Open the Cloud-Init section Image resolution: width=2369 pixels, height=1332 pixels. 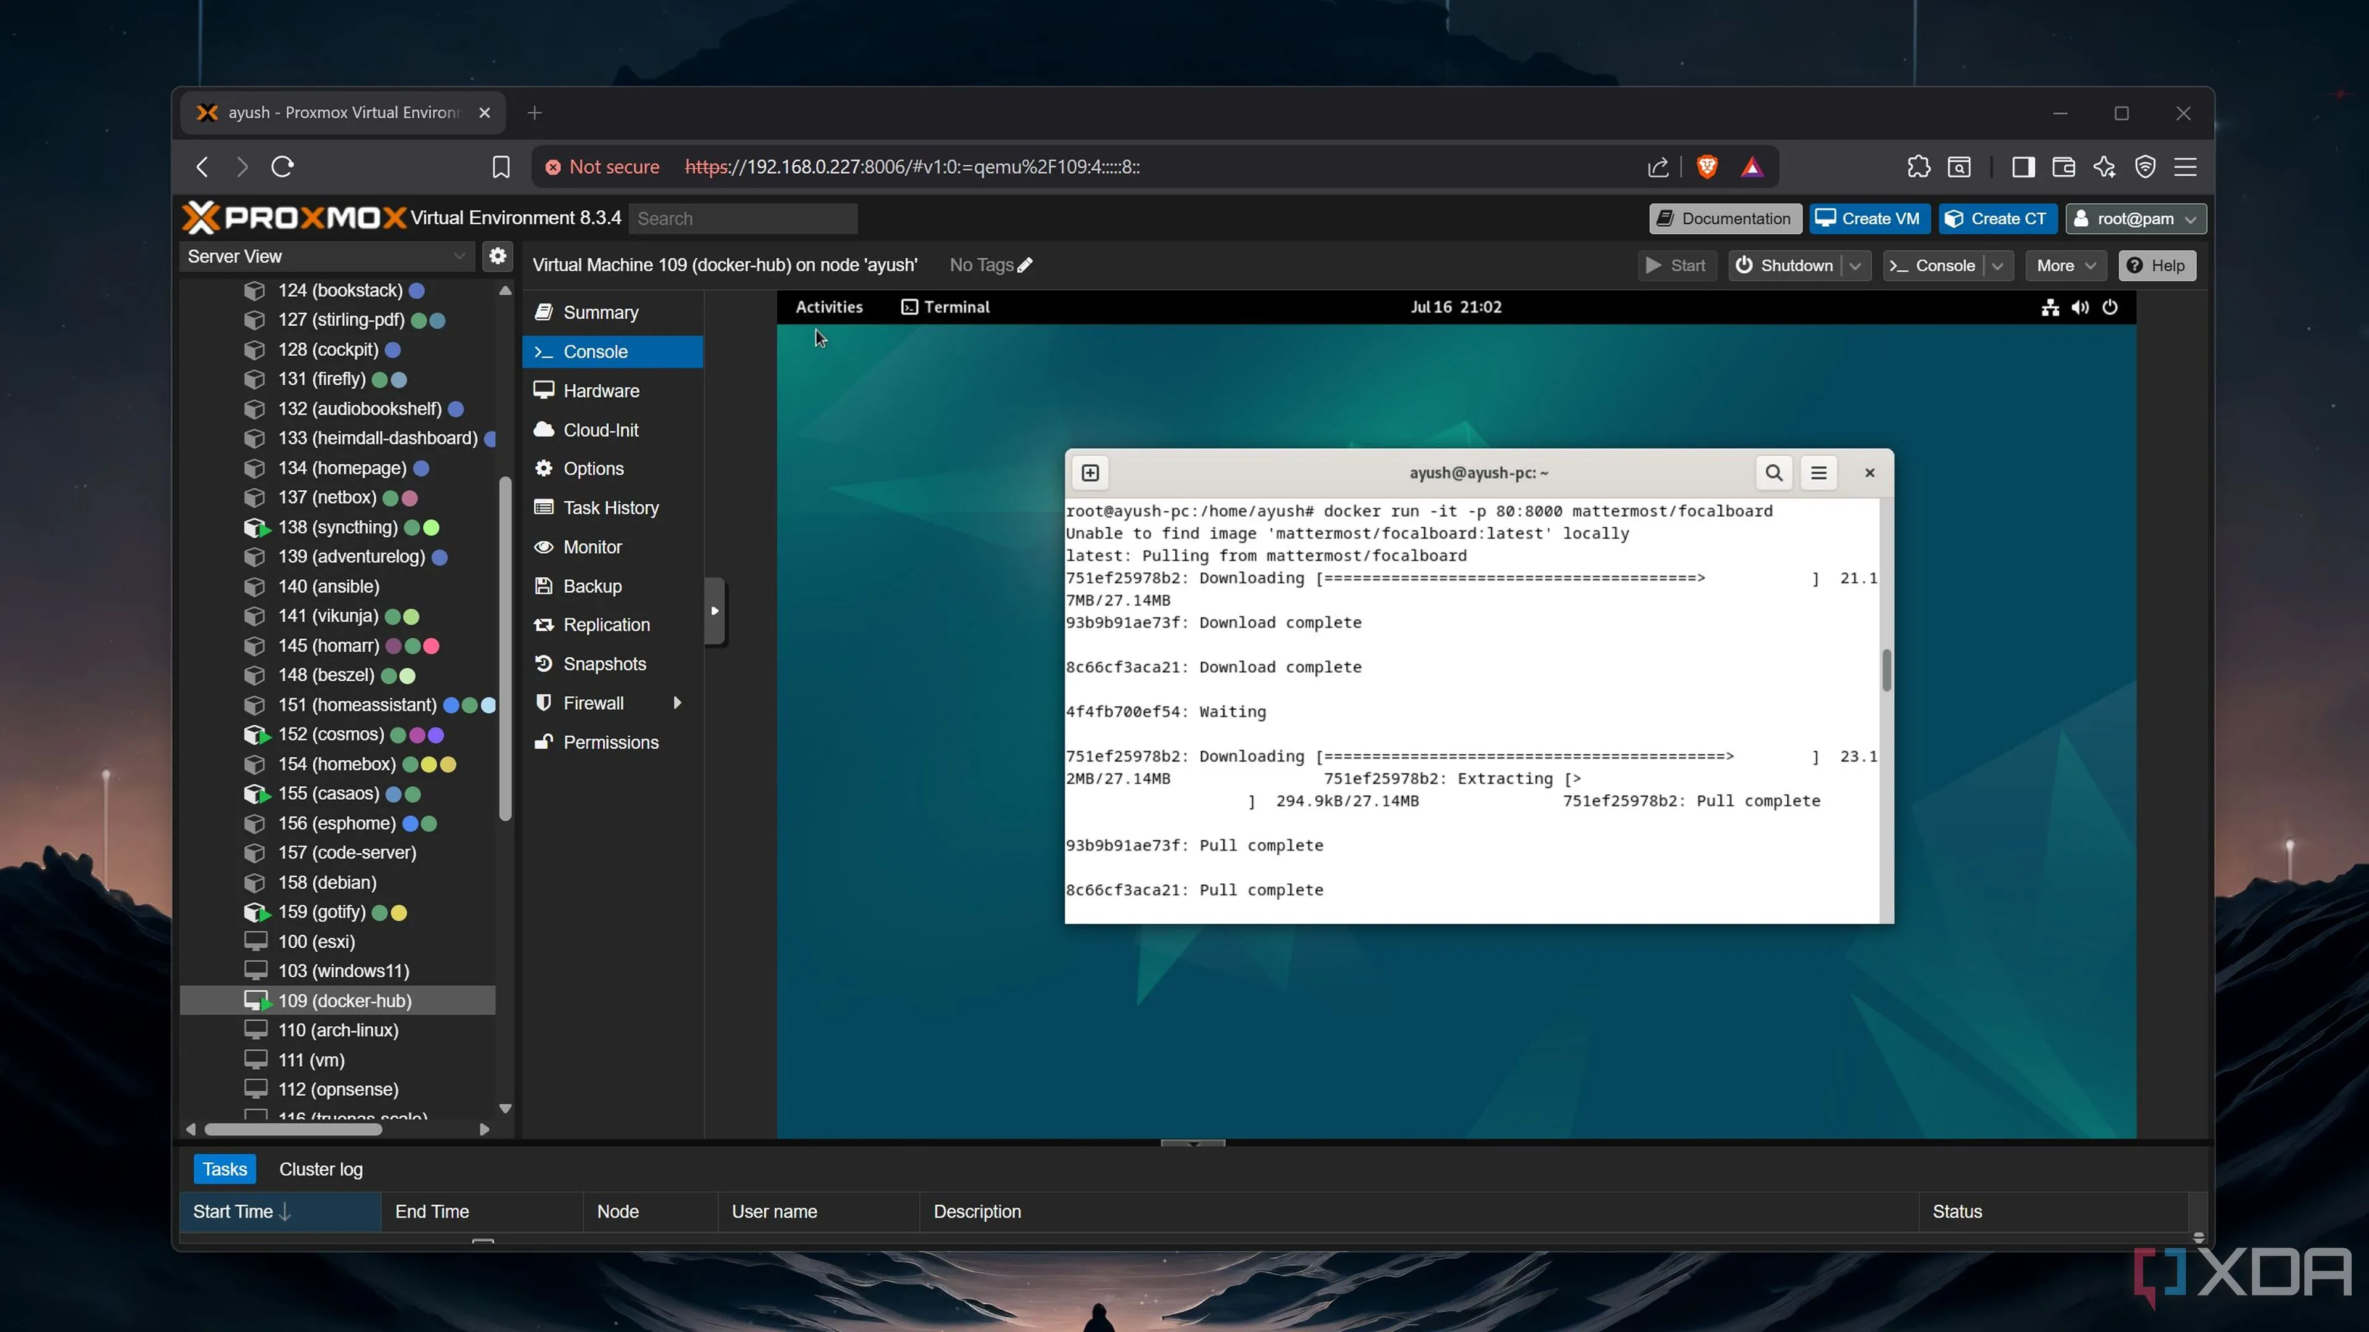[613, 430]
